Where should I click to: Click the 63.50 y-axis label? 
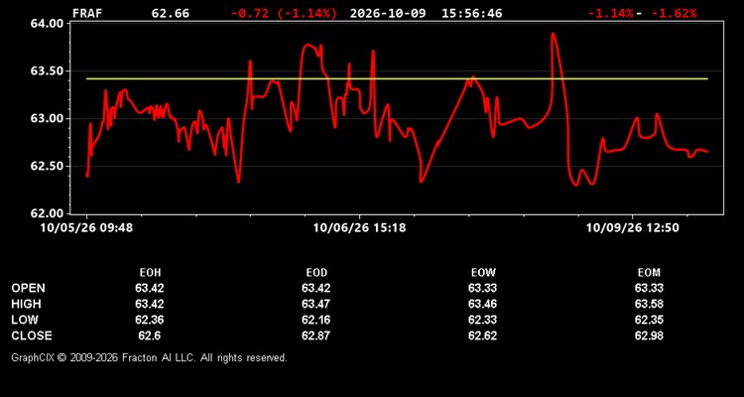pos(47,71)
